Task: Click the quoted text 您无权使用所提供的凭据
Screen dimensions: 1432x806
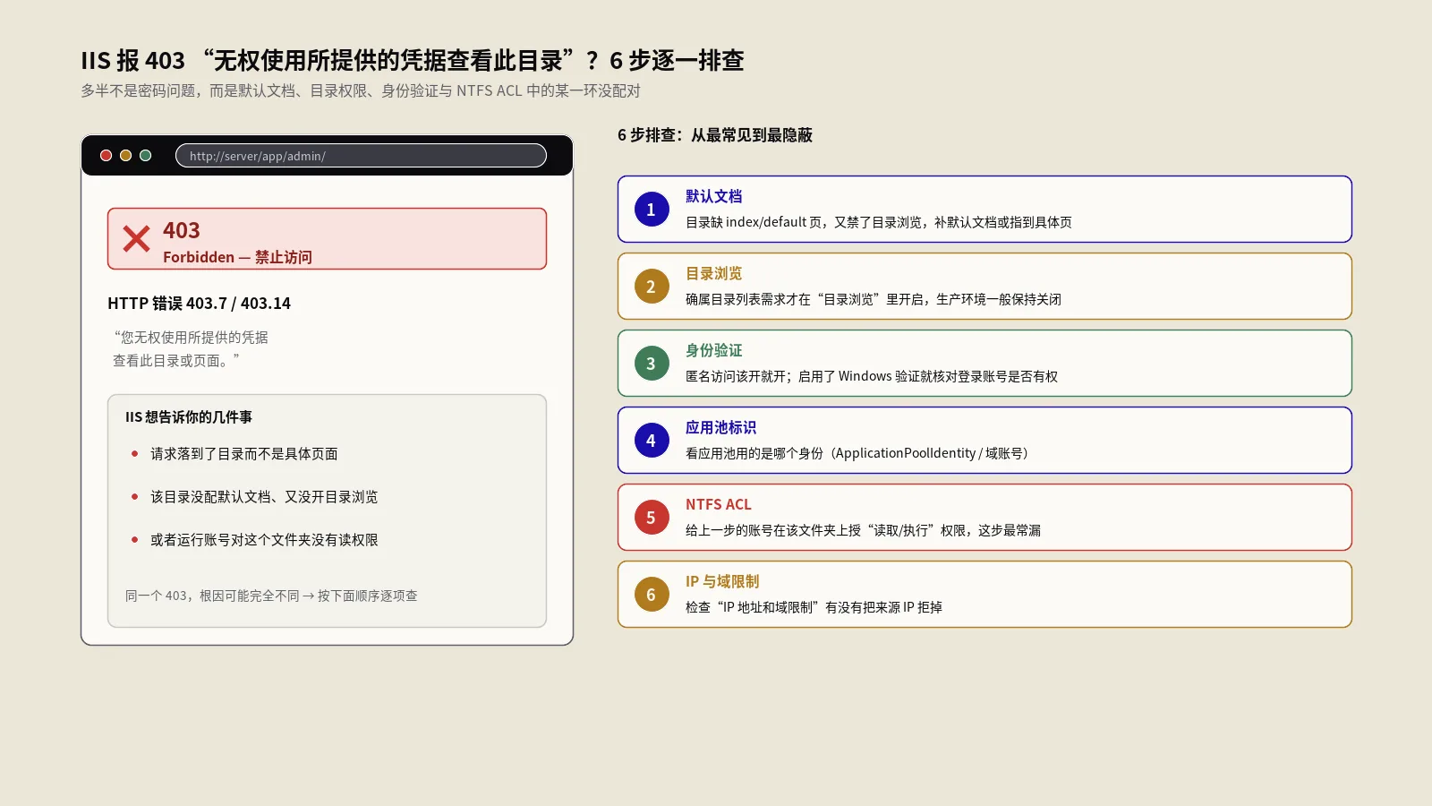Action: tap(191, 338)
